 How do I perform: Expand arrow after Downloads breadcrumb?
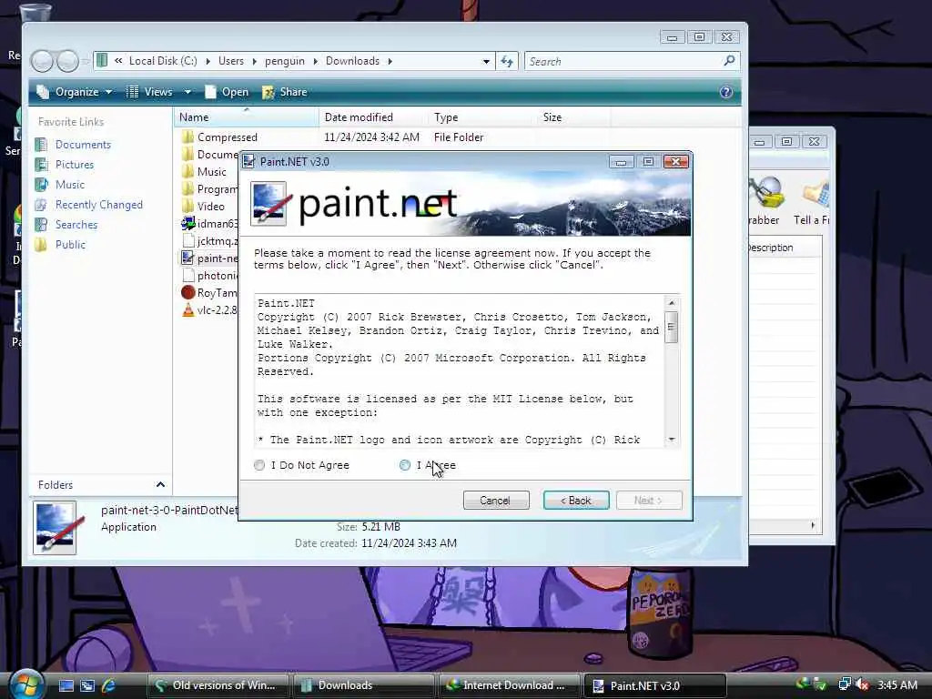point(390,61)
